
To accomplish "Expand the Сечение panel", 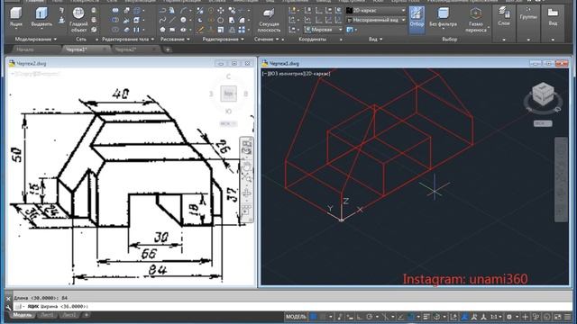I will (266, 39).
